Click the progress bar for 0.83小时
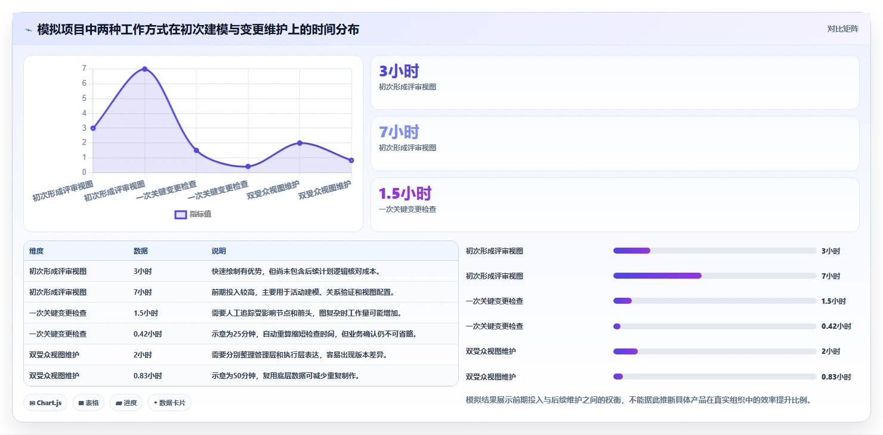Image resolution: width=883 pixels, height=435 pixels. click(x=715, y=377)
